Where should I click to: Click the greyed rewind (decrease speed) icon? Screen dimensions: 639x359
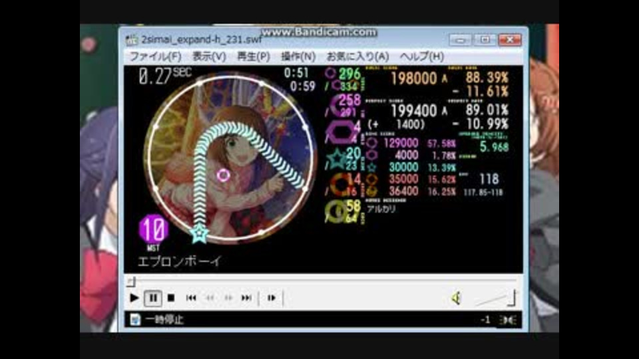coord(210,298)
